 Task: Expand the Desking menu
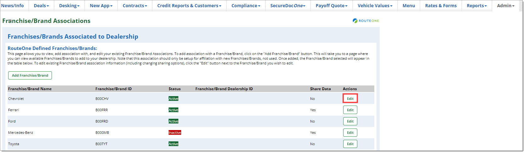[x=69, y=6]
